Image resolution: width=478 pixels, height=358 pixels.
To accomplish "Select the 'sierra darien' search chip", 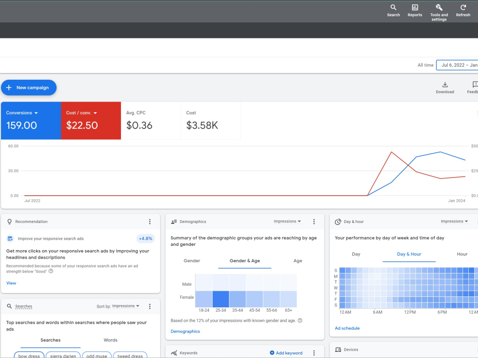I will coord(63,356).
